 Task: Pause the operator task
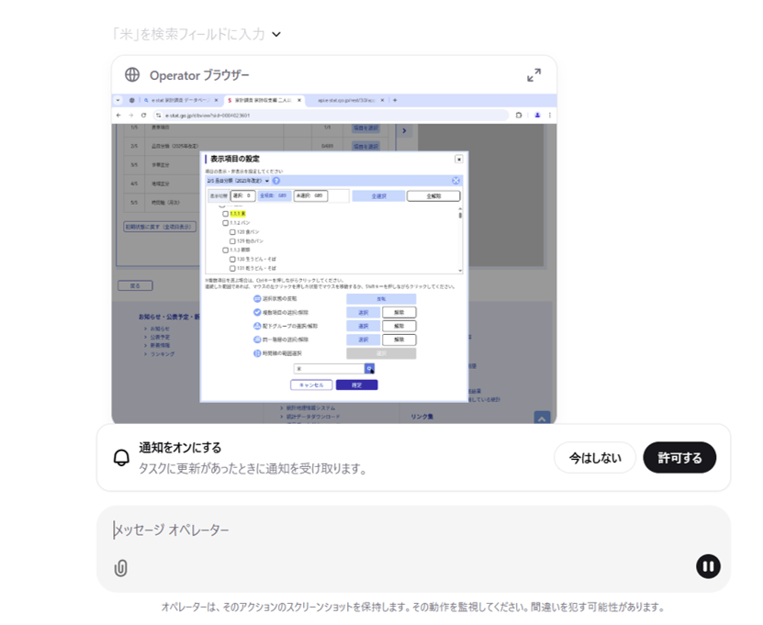tap(707, 566)
